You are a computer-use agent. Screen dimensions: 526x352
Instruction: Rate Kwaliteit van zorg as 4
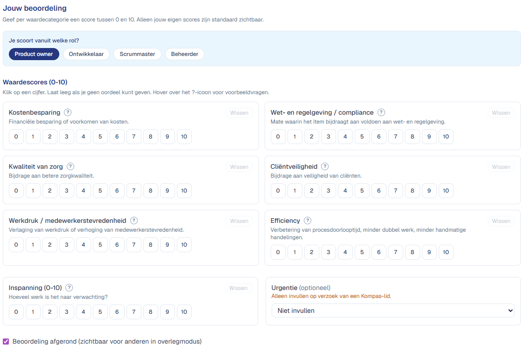83,190
